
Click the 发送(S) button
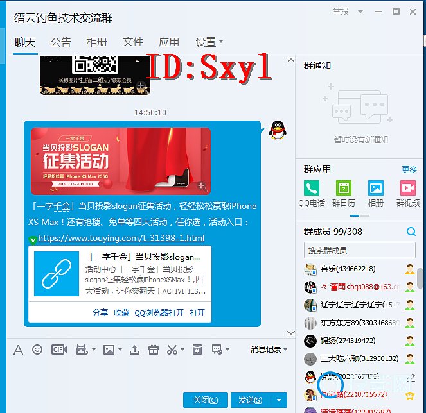(x=251, y=400)
